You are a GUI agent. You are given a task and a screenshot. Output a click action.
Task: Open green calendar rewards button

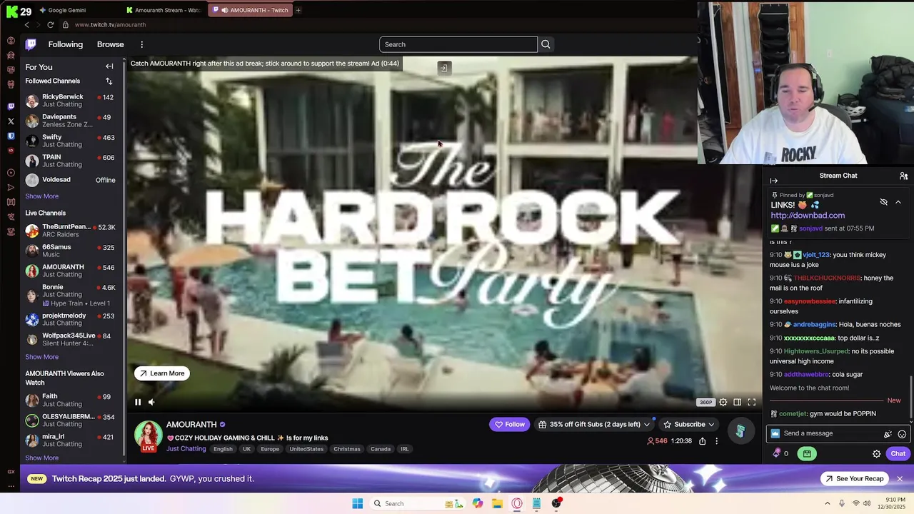(807, 453)
